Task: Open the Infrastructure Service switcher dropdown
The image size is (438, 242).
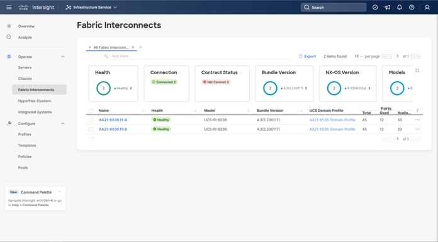Action: [91, 8]
